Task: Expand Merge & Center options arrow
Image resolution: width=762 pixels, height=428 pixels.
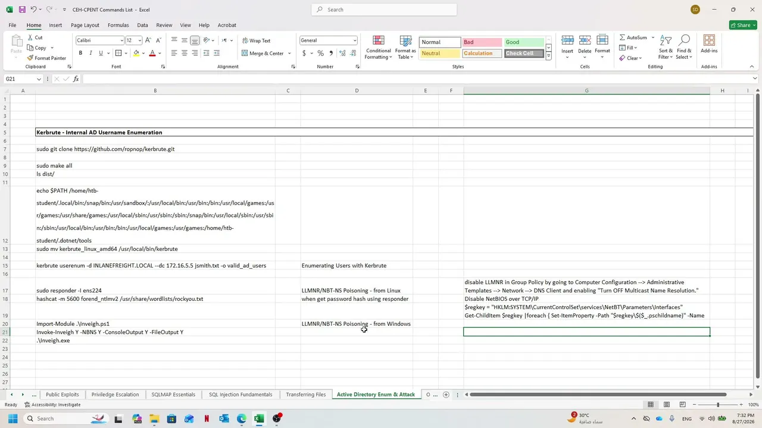Action: 289,53
